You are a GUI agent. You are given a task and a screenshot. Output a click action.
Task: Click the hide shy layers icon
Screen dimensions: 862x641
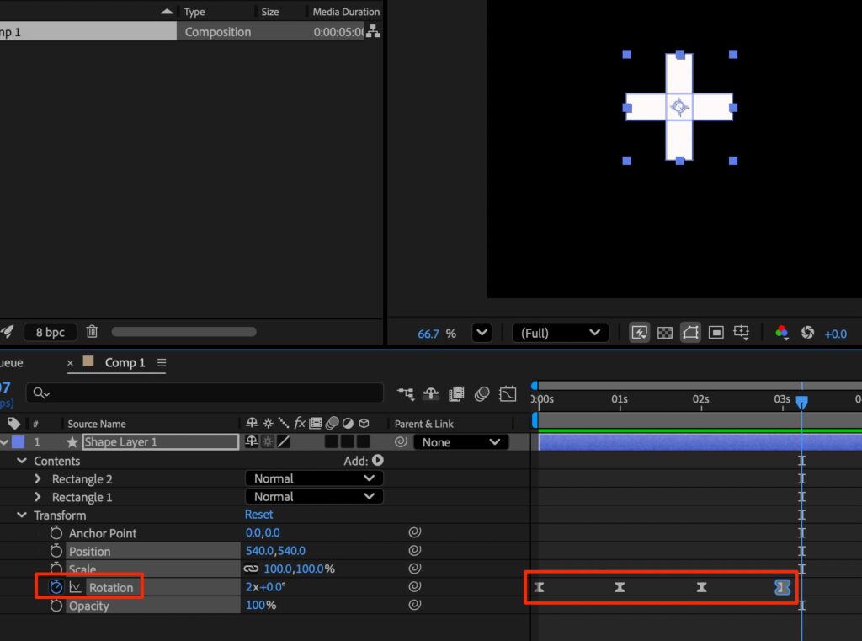[431, 393]
